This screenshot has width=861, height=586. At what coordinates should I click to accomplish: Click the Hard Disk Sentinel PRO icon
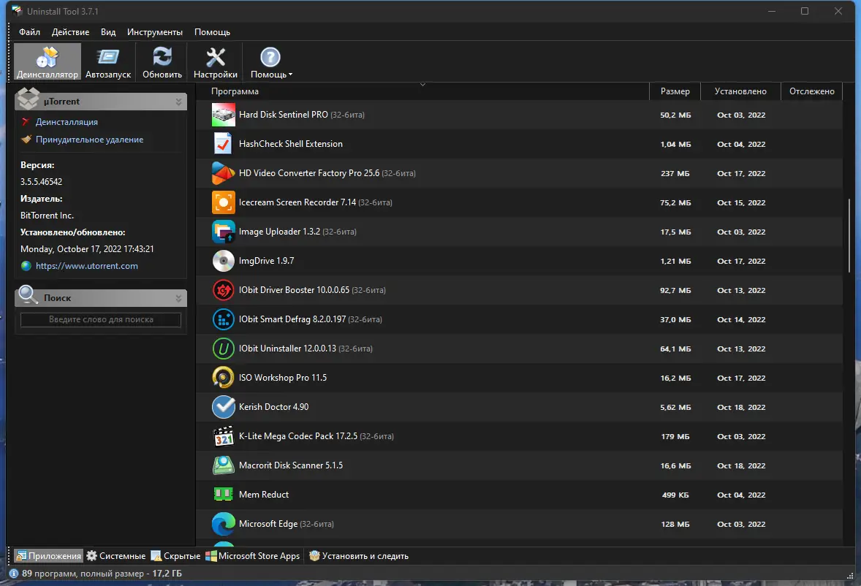(224, 115)
